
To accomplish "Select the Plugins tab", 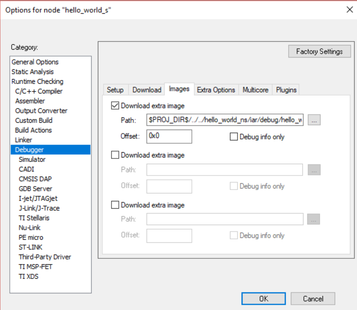I will point(286,90).
